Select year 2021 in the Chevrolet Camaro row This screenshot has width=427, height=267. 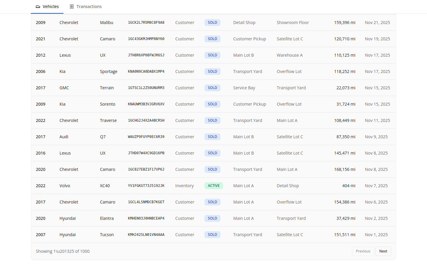[41, 39]
